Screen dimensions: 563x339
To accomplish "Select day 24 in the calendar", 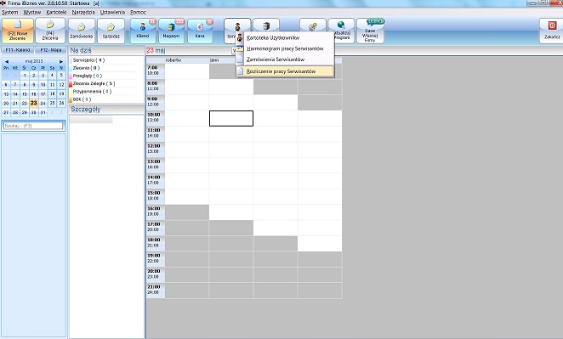I will tap(43, 103).
